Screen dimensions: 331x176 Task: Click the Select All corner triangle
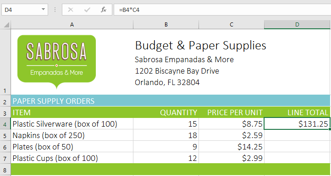[6, 25]
